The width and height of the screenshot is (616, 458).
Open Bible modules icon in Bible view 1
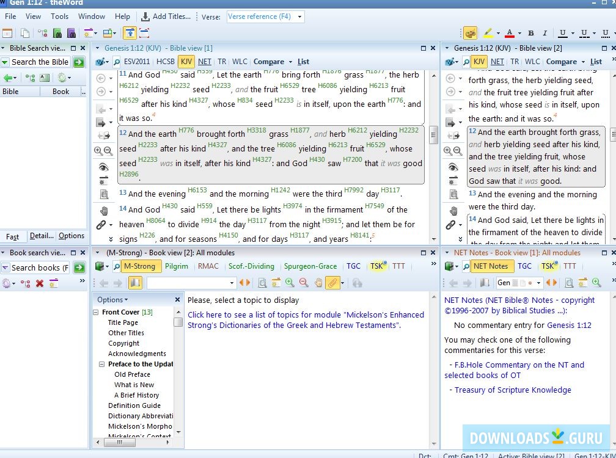pos(101,62)
